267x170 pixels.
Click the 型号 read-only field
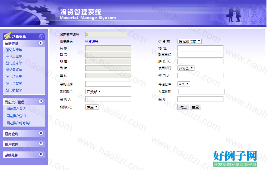pyautogui.click(x=108, y=55)
